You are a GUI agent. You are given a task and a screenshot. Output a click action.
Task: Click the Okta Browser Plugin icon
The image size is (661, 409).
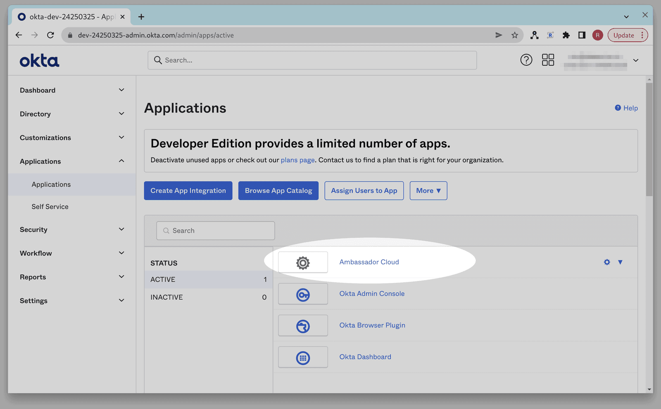coord(303,326)
